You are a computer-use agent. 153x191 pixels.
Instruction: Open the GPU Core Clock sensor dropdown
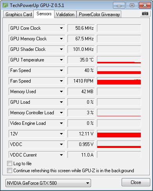click(x=61, y=28)
